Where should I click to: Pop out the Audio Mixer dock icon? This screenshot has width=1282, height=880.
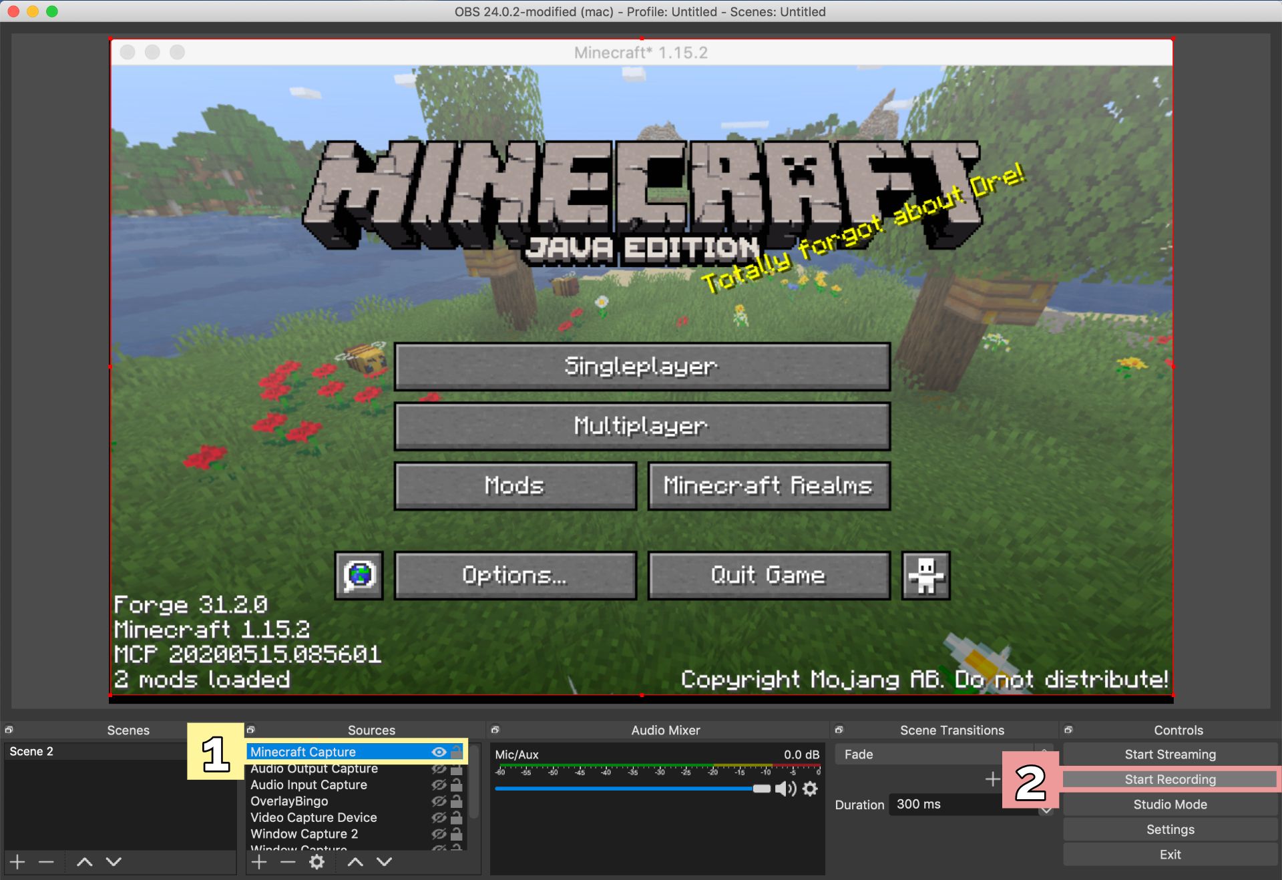[x=495, y=730]
